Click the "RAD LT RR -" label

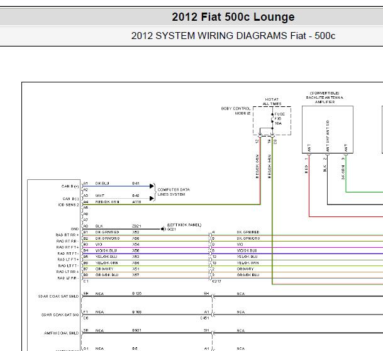68,278
